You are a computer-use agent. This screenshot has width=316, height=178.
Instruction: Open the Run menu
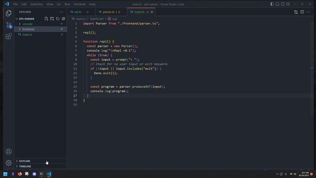[67, 4]
